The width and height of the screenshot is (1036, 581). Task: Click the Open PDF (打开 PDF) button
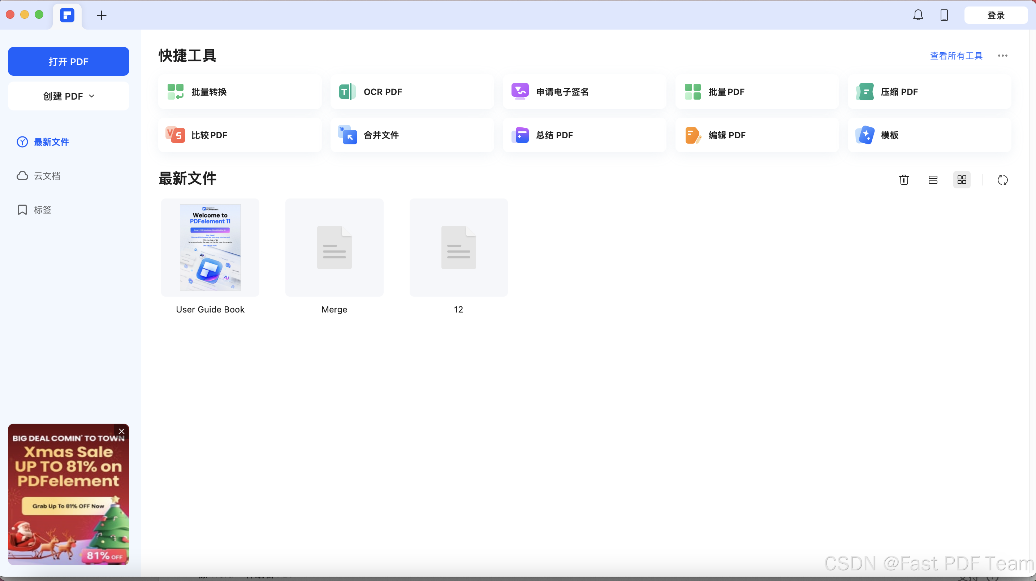[68, 61]
